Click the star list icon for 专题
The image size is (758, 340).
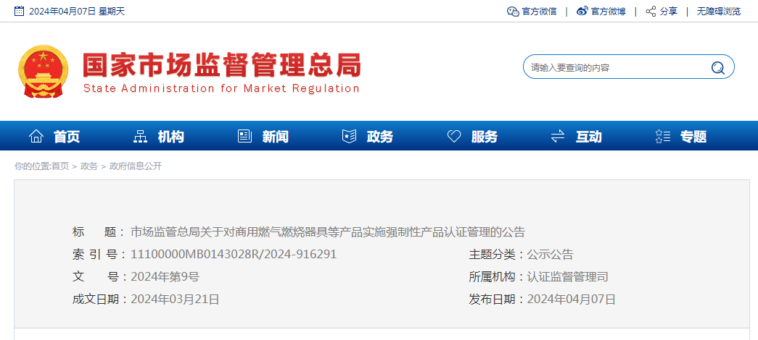coord(663,137)
